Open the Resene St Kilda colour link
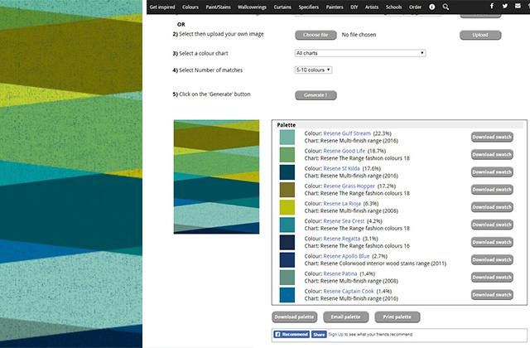The width and height of the screenshot is (530, 348). click(341, 168)
